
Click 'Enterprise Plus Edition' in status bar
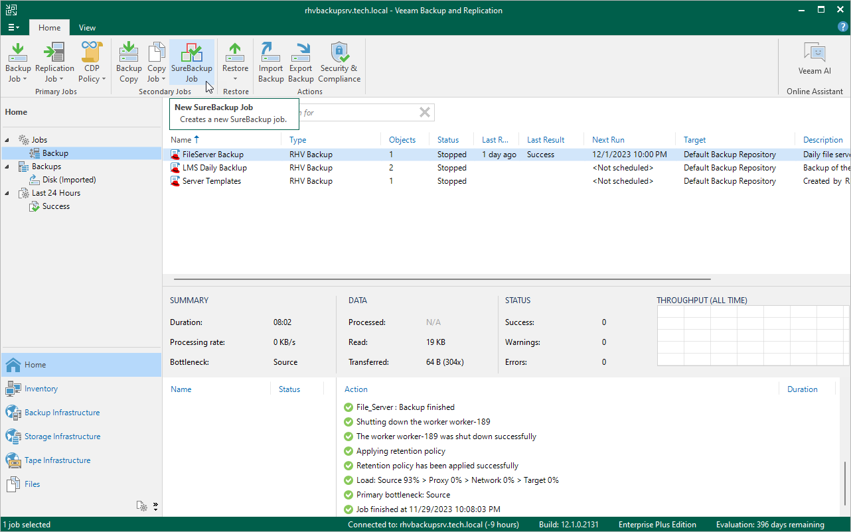[x=657, y=525]
